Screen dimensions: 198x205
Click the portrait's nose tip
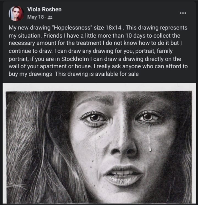coord(123,150)
